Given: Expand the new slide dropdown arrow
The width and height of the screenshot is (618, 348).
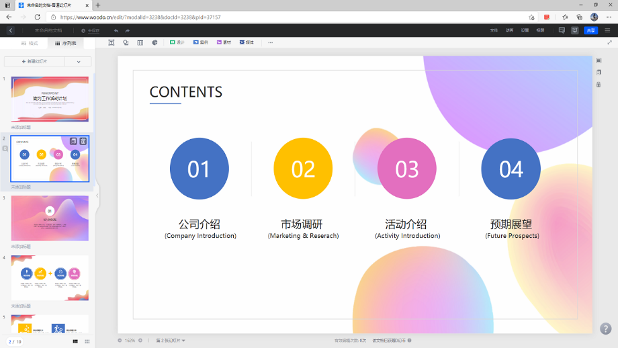Looking at the screenshot, I should pos(79,61).
